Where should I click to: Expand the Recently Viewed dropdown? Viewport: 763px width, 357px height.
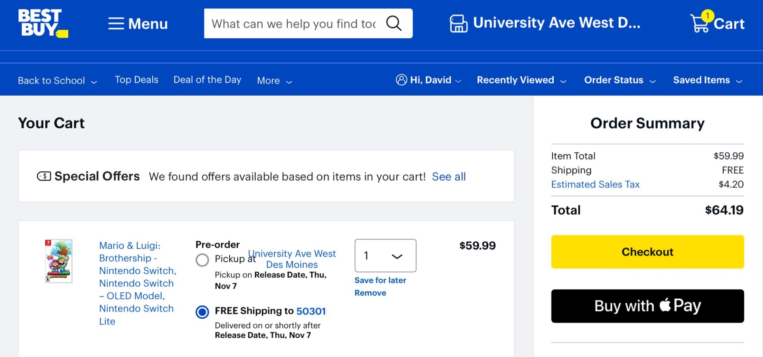(521, 80)
